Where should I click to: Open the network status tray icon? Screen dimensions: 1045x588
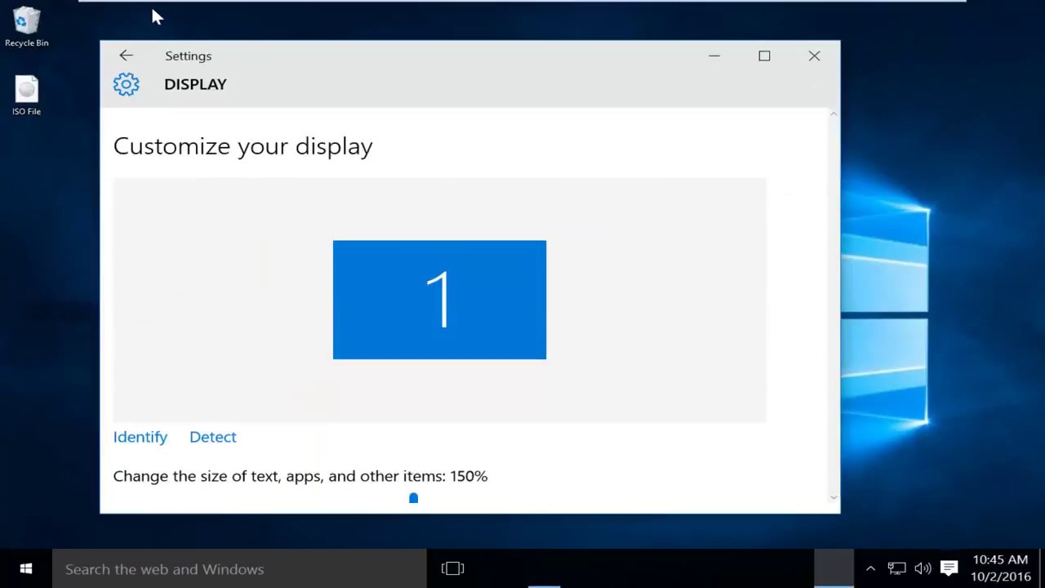pyautogui.click(x=896, y=569)
